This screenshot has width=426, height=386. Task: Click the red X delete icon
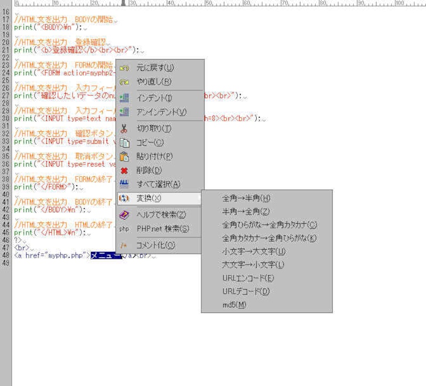click(124, 170)
